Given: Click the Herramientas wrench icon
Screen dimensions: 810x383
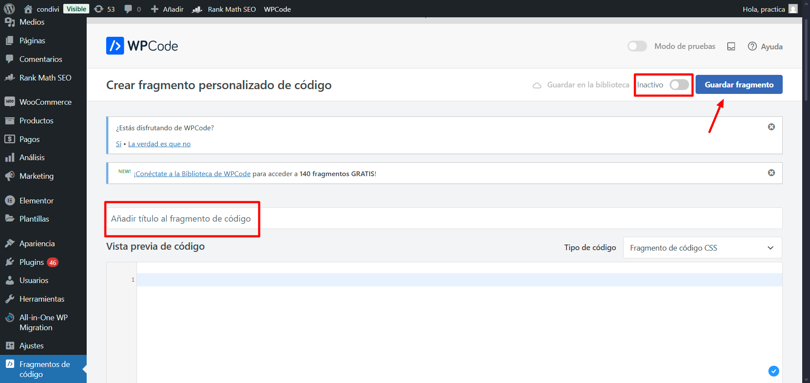Looking at the screenshot, I should click(10, 299).
